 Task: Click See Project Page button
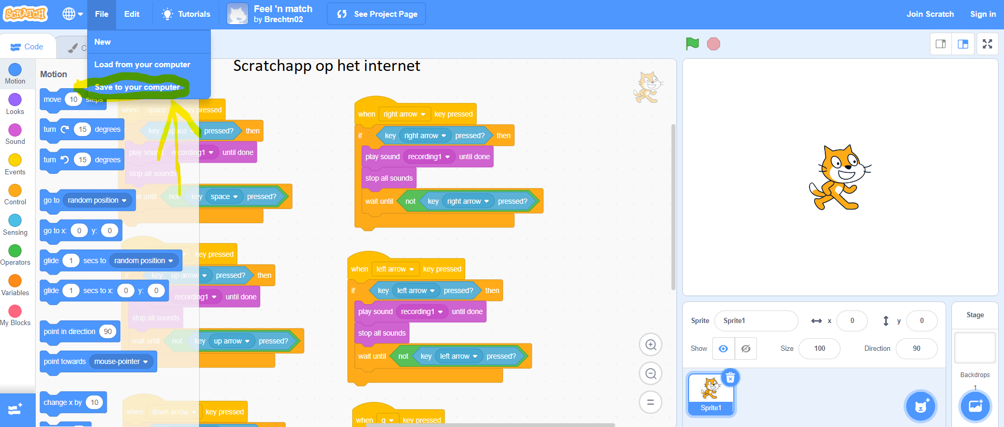[376, 14]
